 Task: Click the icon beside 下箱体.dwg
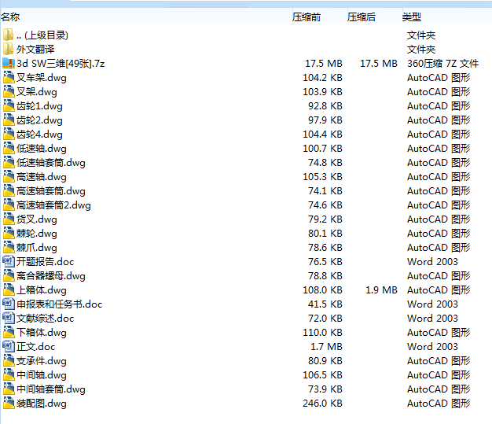tap(9, 332)
